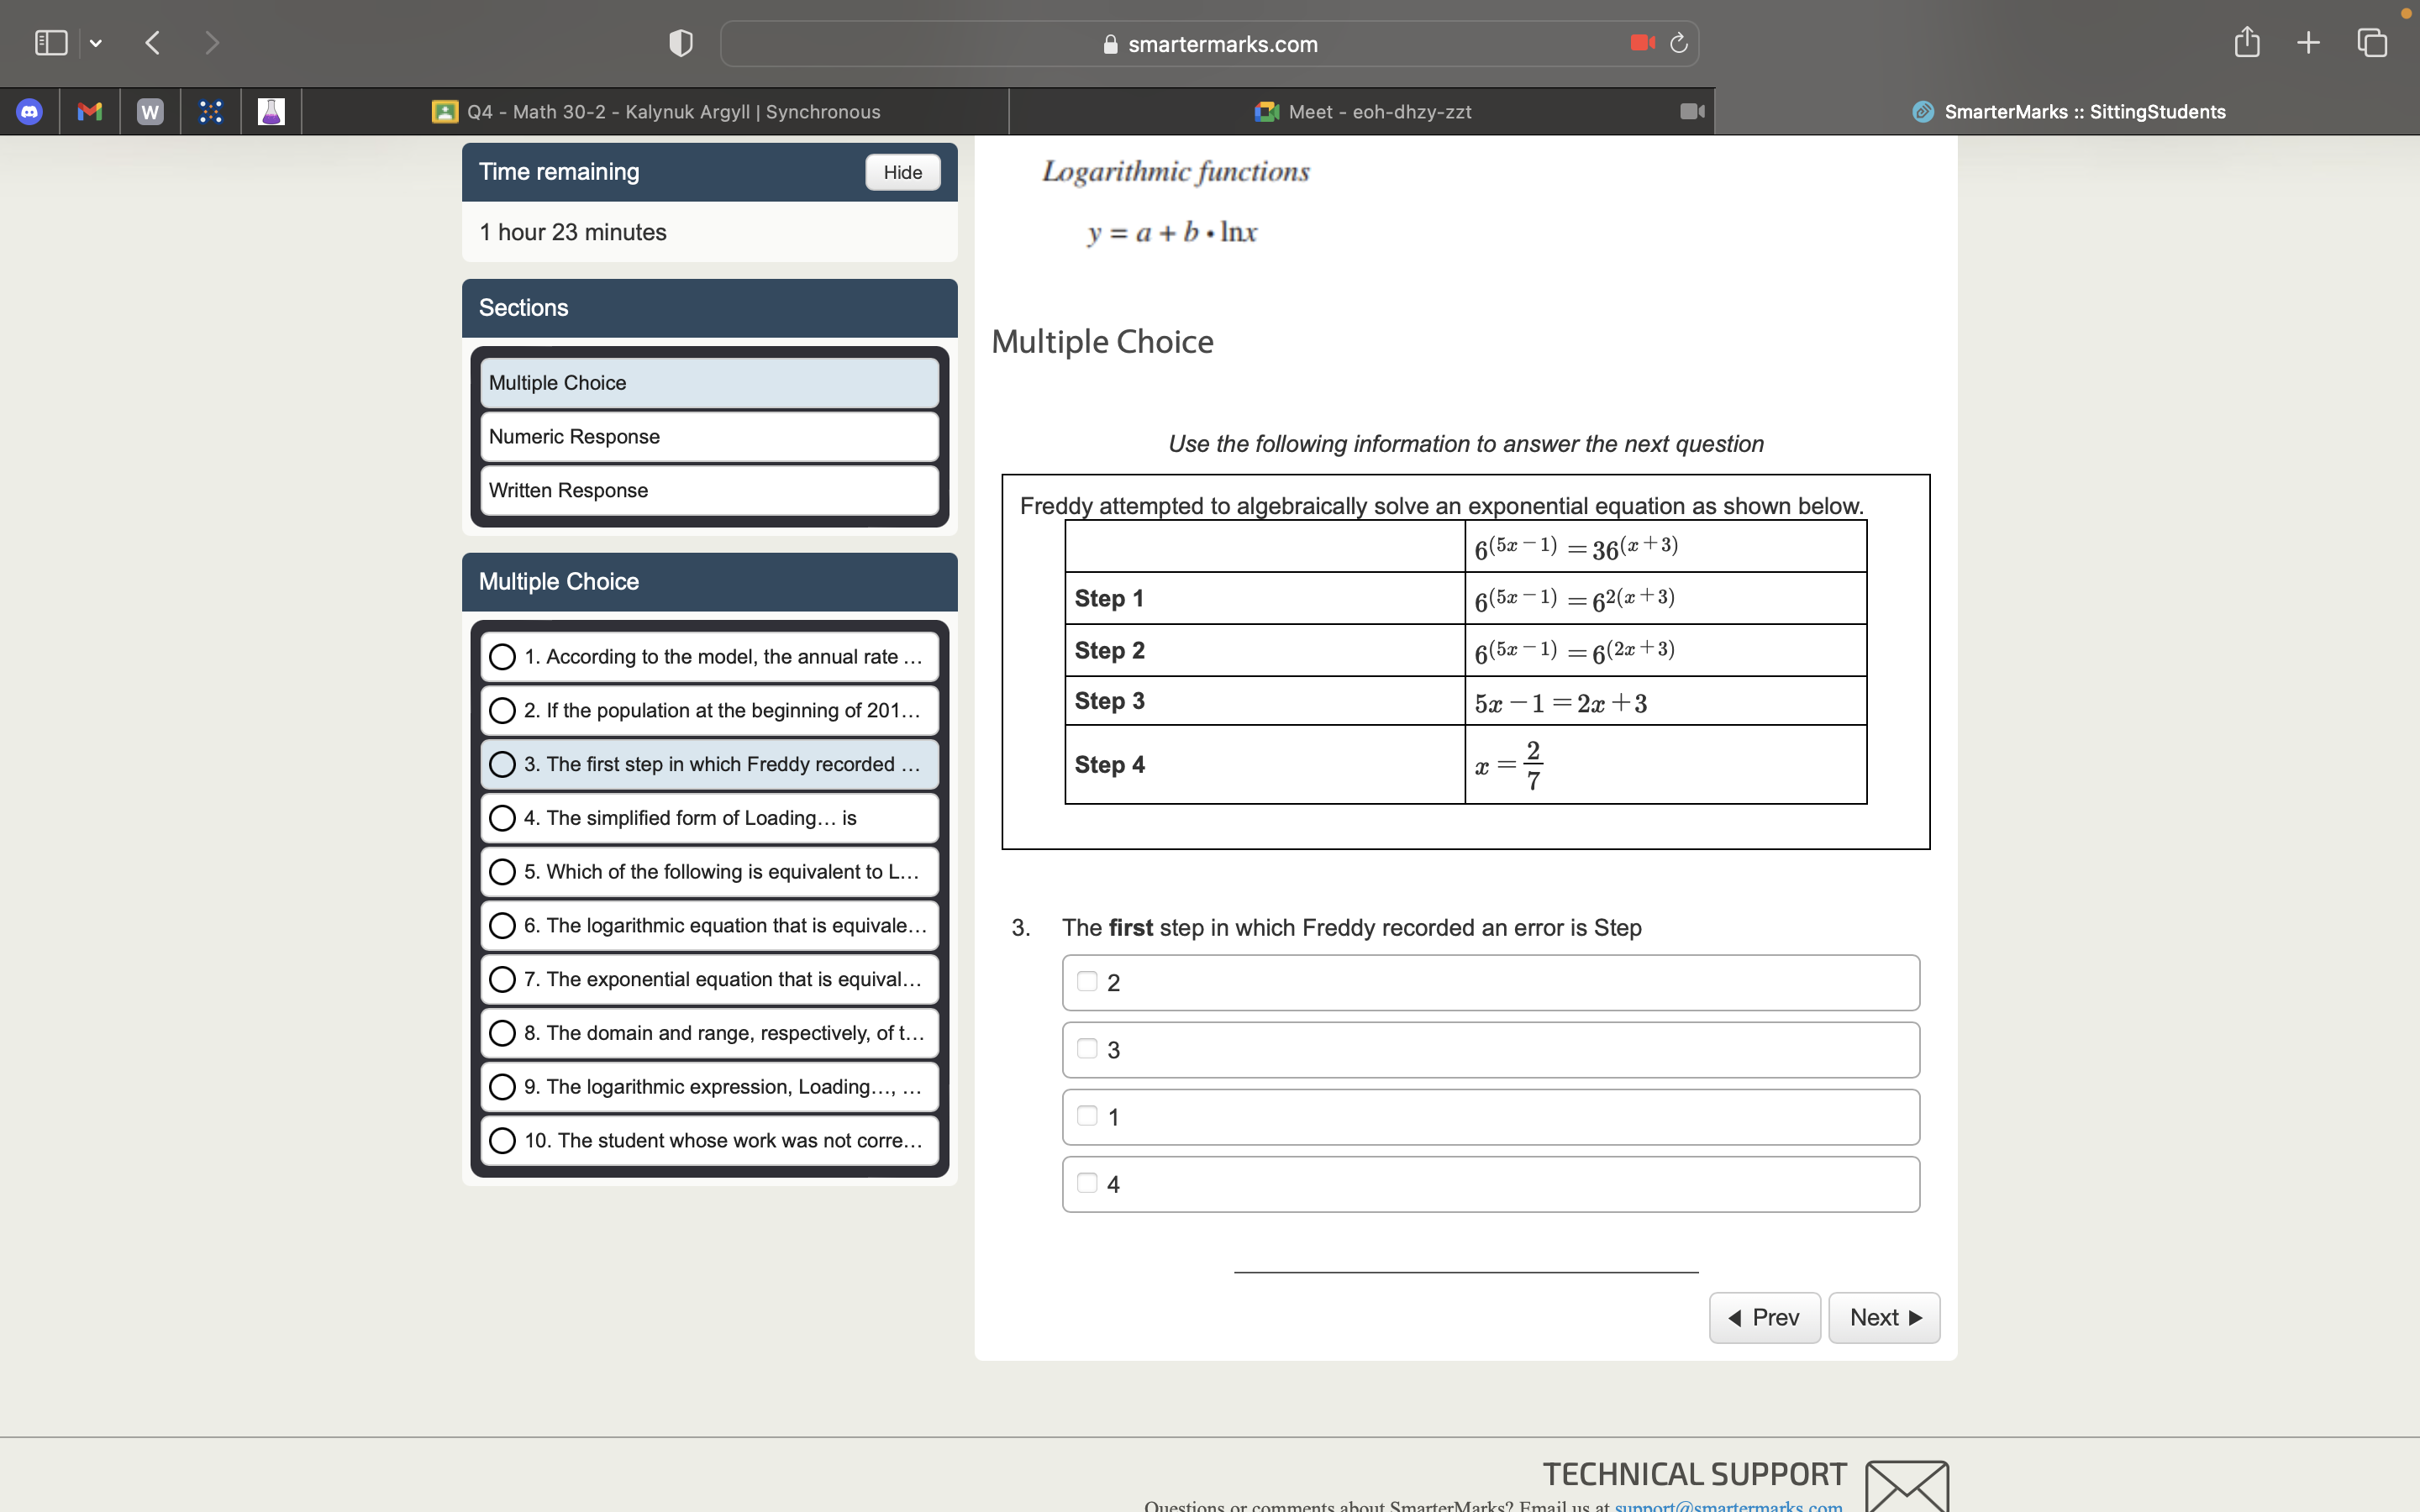
Task: Open the share sheet icon
Action: (2246, 42)
